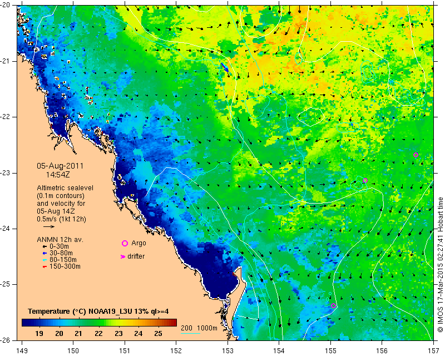The height and width of the screenshot is (356, 445).
Task: Click the "0-30m" depth label
Action: click(x=60, y=246)
